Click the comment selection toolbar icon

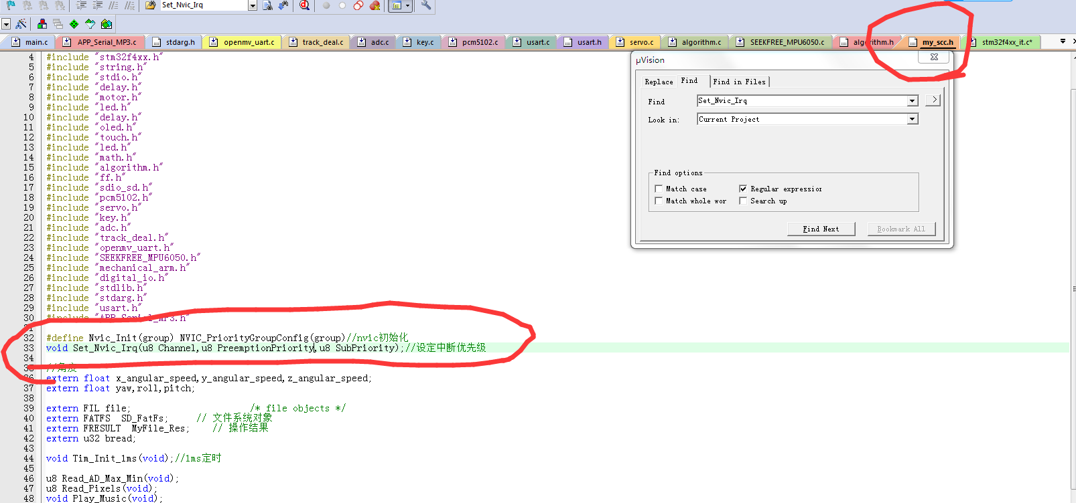[x=114, y=5]
